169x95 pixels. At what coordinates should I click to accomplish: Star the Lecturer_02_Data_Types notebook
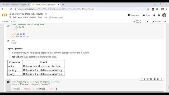click(x=46, y=14)
